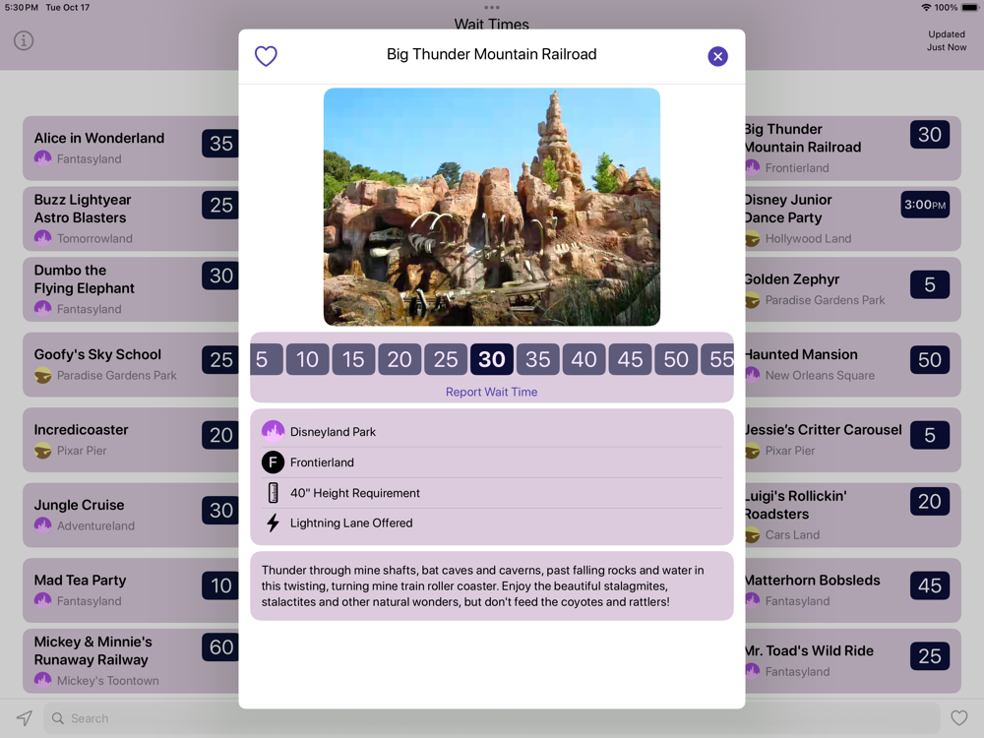The image size is (984, 738).
Task: Select 50 minute wait time
Action: tap(677, 359)
